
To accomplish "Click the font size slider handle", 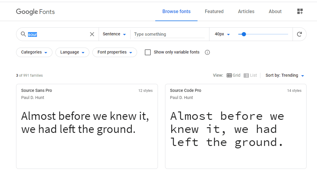I will coord(244,34).
